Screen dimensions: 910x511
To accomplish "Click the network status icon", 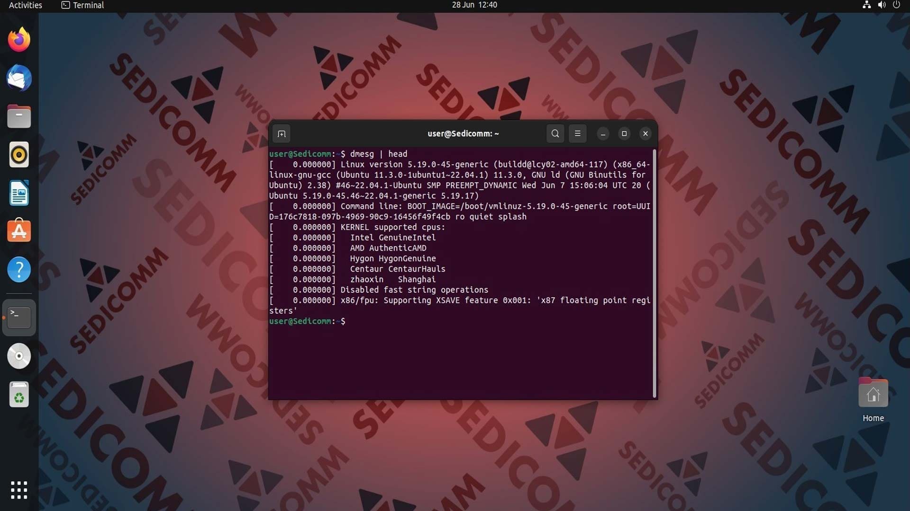I will [x=866, y=5].
